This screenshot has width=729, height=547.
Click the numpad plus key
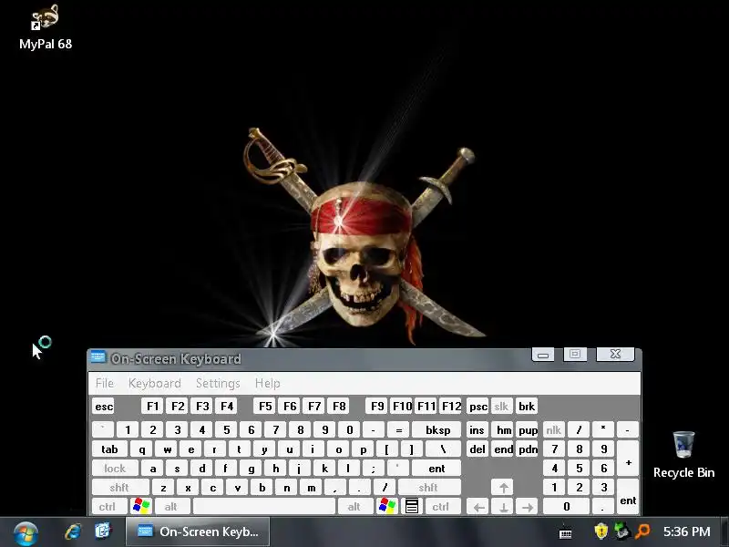[628, 459]
